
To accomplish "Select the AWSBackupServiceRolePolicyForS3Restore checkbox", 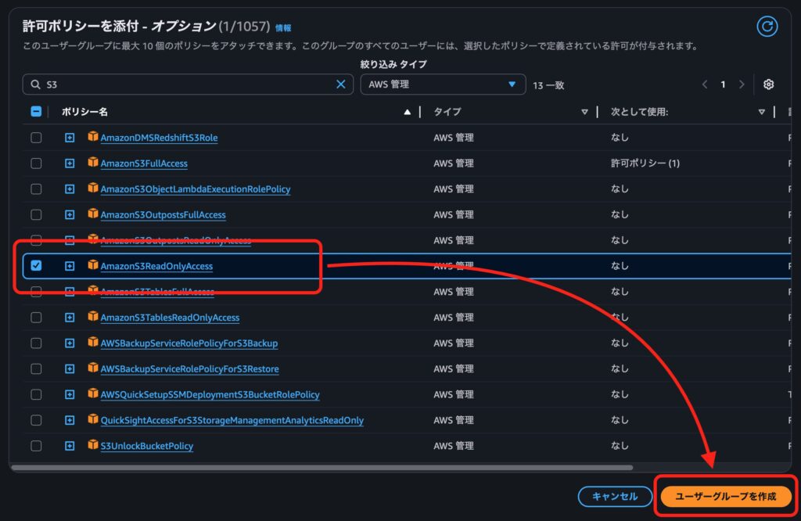I will (36, 368).
